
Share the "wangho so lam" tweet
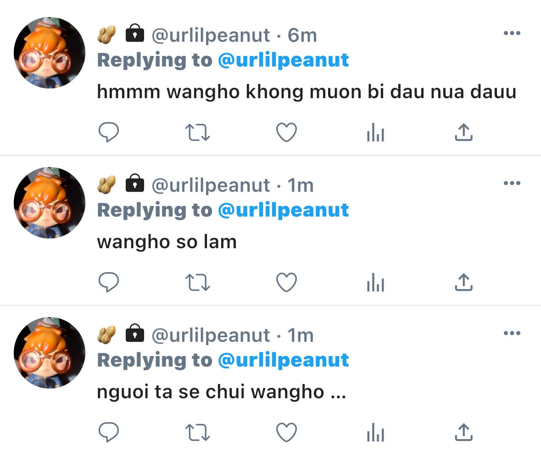pyautogui.click(x=463, y=282)
